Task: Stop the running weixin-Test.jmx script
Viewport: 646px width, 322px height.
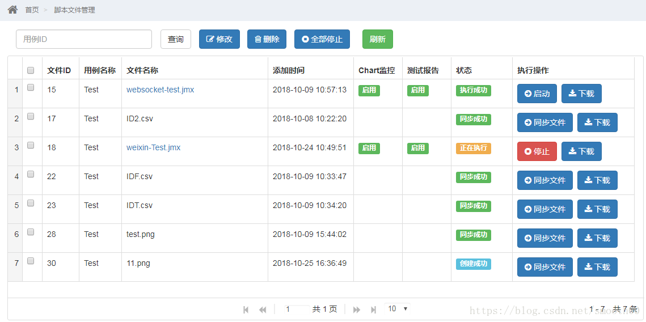Action: click(x=537, y=151)
